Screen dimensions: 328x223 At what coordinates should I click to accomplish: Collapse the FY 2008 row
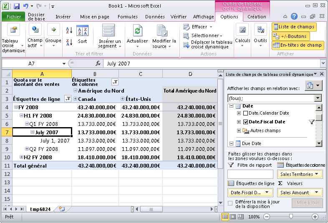coord(16,107)
